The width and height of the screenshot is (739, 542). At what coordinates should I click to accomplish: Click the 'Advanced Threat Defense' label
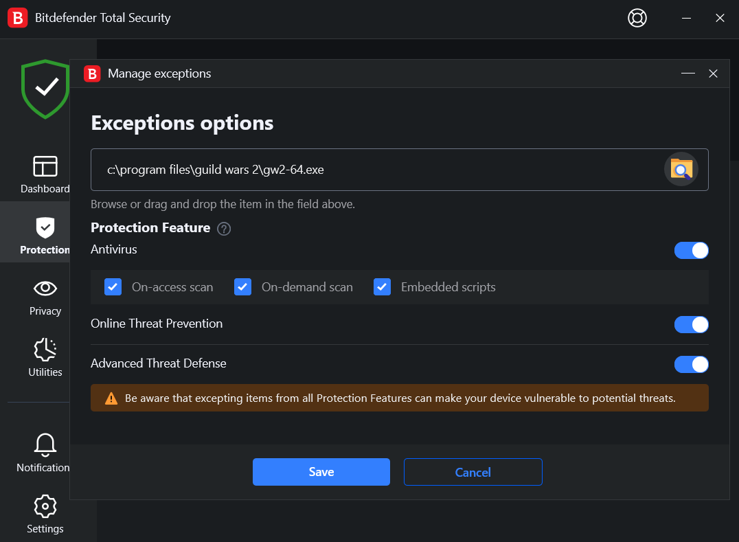(x=159, y=363)
